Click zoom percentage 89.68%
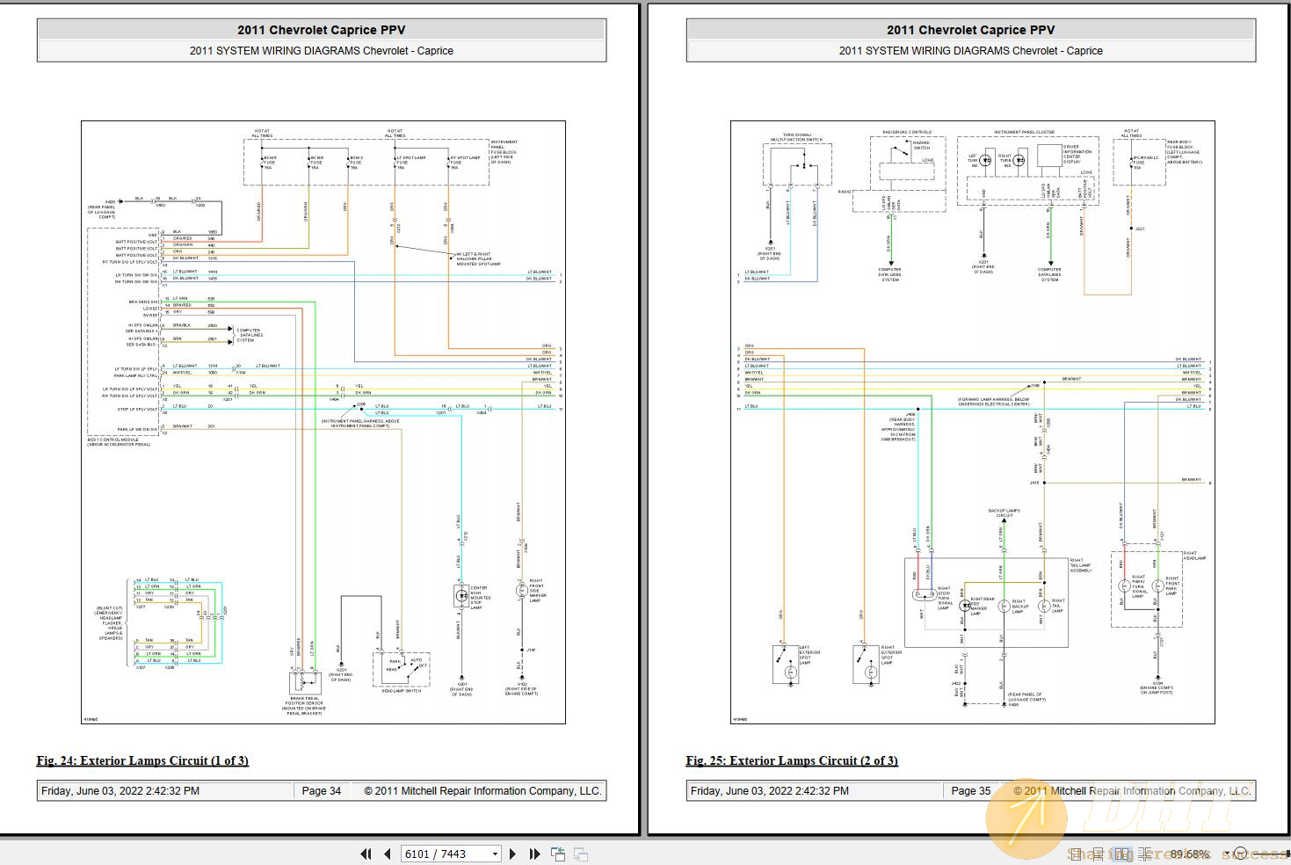Image resolution: width=1291 pixels, height=865 pixels. click(1190, 854)
